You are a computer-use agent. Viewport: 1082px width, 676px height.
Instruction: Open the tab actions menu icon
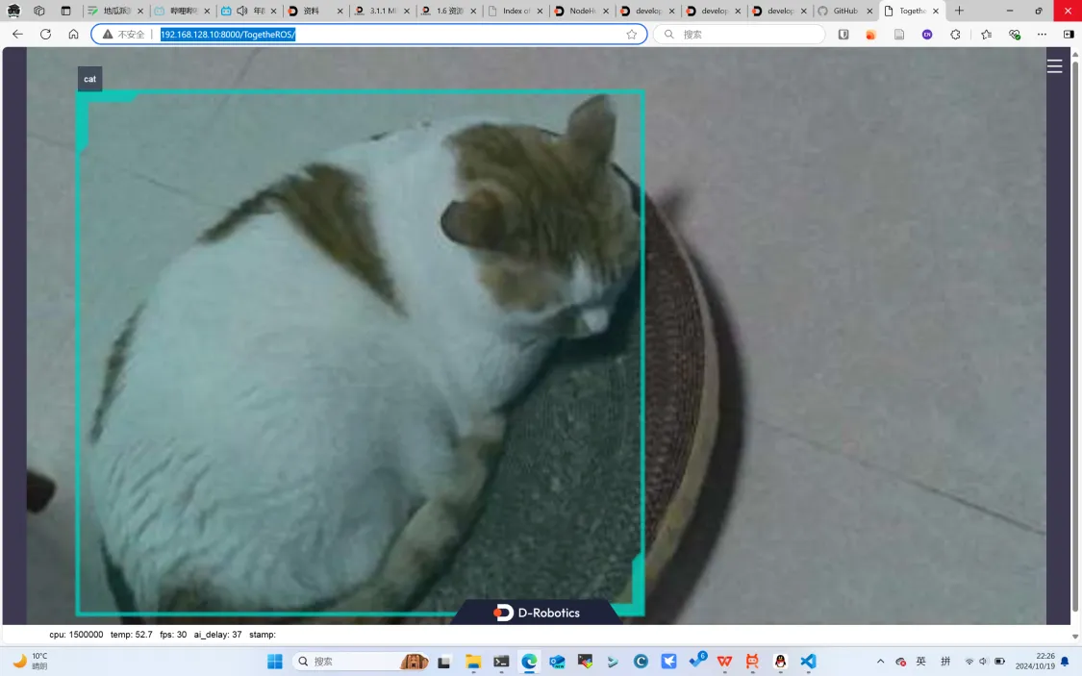coord(65,11)
